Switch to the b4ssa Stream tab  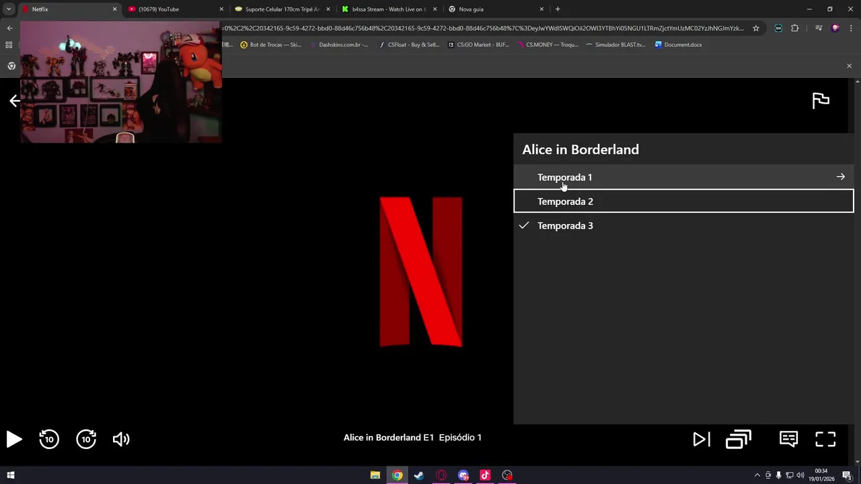(x=389, y=9)
